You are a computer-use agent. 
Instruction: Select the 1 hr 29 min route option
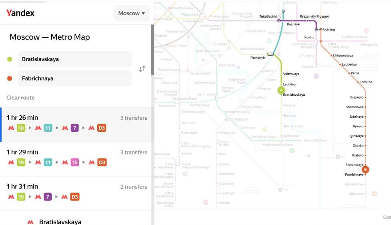click(76, 159)
